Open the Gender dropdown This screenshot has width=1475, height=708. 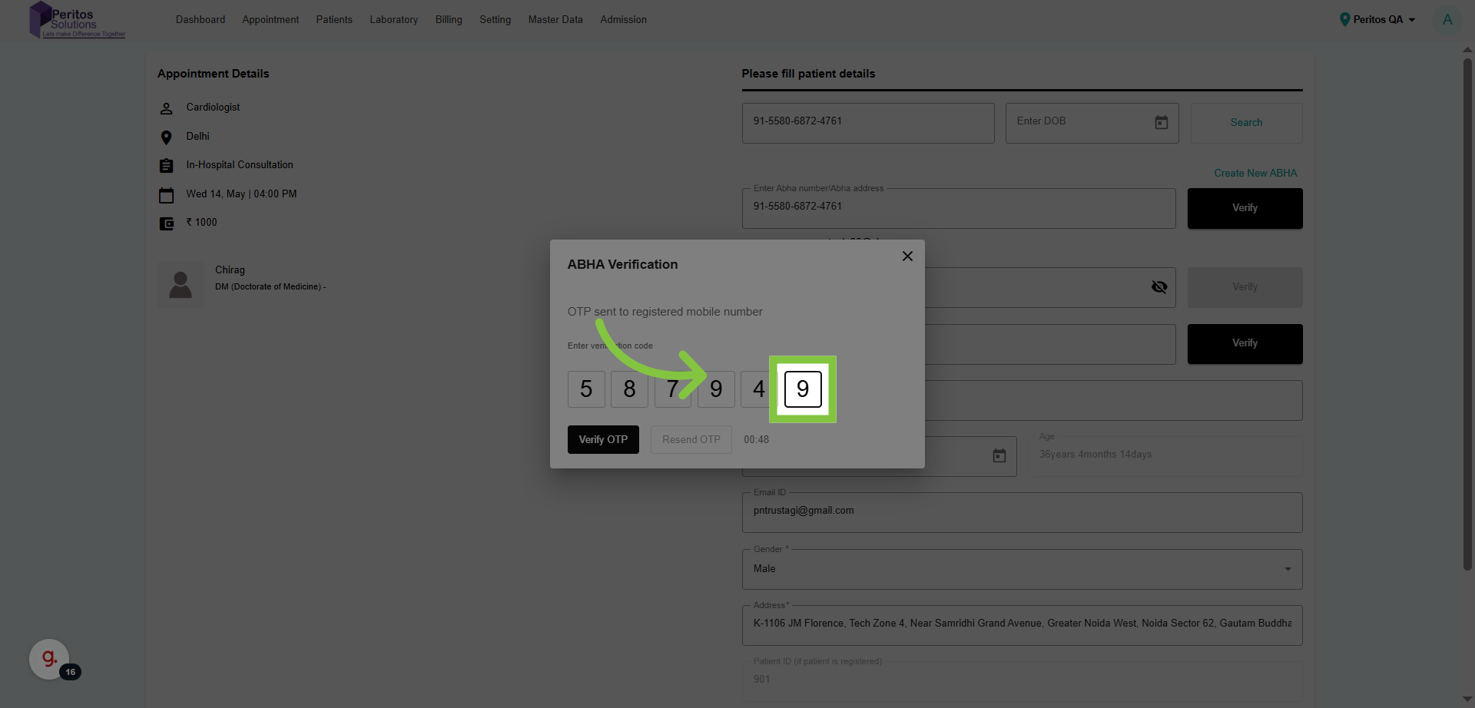tap(1022, 569)
